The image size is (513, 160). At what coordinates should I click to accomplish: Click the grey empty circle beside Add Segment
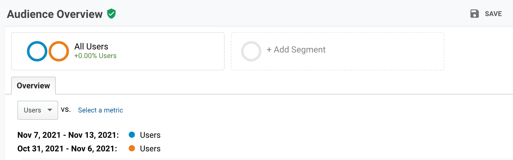[x=251, y=51]
